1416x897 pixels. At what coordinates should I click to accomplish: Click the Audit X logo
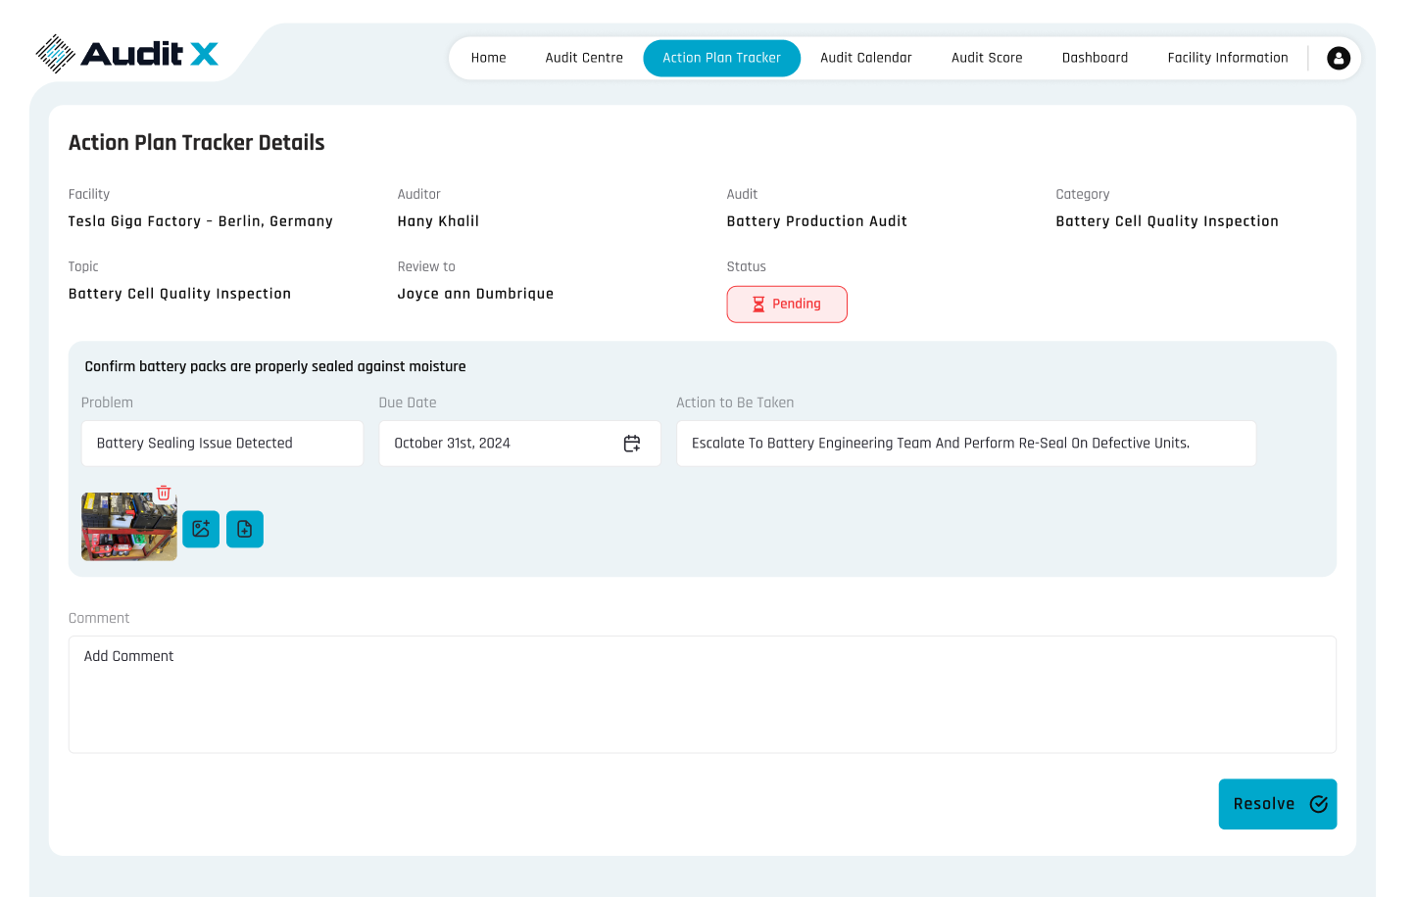pyautogui.click(x=127, y=54)
